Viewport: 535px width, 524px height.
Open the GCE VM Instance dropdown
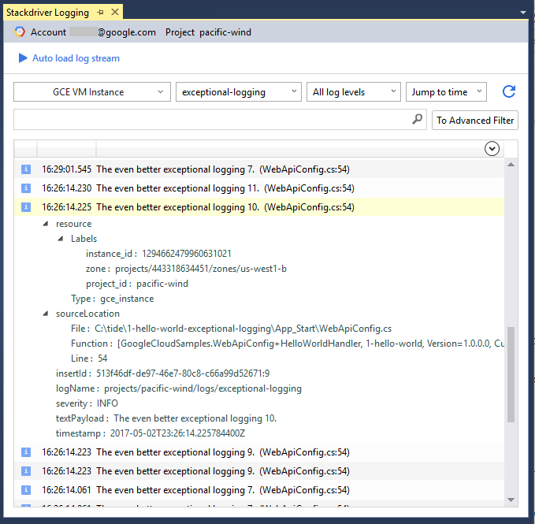(x=92, y=92)
